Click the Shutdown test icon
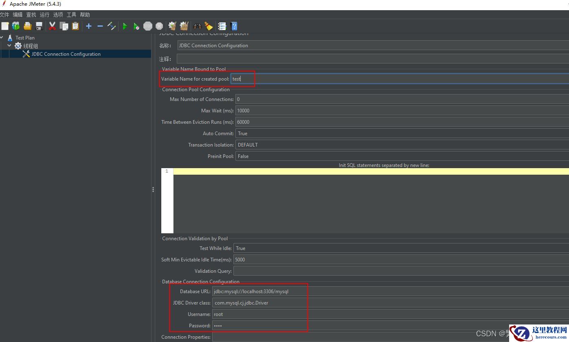The width and height of the screenshot is (569, 342). 159,26
